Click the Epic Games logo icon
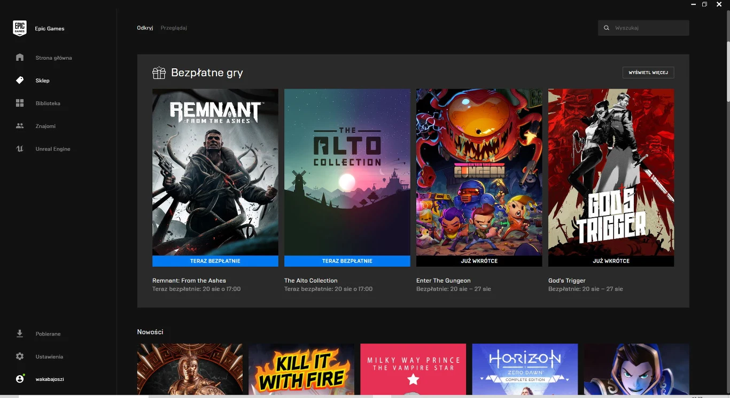Viewport: 730px width, 398px height. (x=20, y=28)
